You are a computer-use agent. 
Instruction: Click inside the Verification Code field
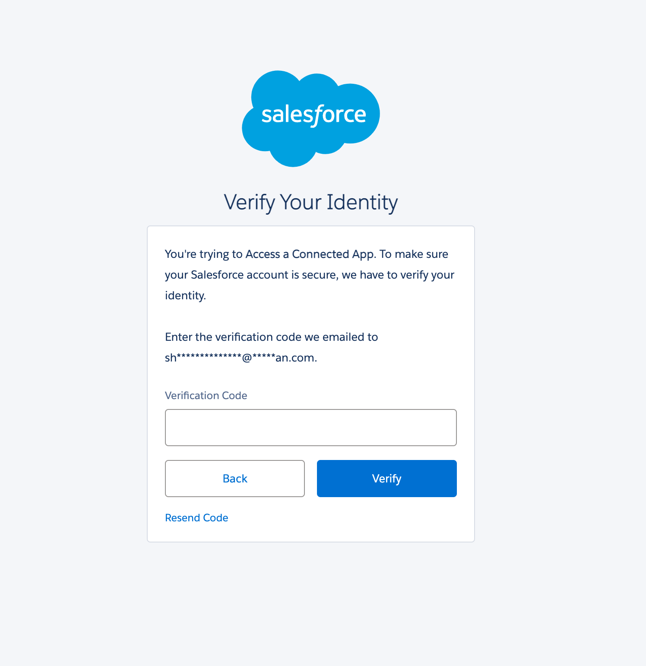coord(310,427)
